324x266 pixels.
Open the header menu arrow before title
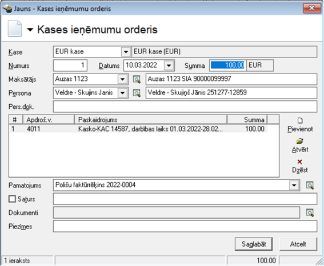tap(30, 30)
